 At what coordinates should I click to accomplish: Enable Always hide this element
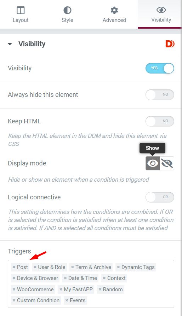pos(160,94)
